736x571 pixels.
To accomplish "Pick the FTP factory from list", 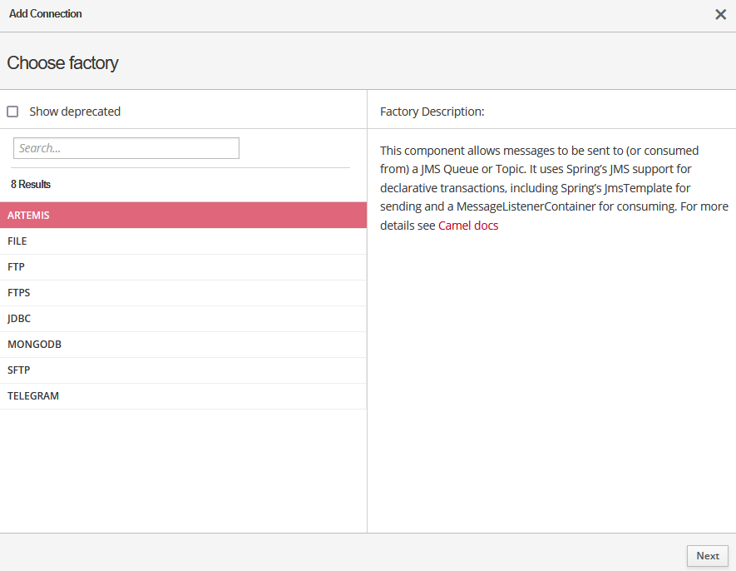I will (183, 267).
